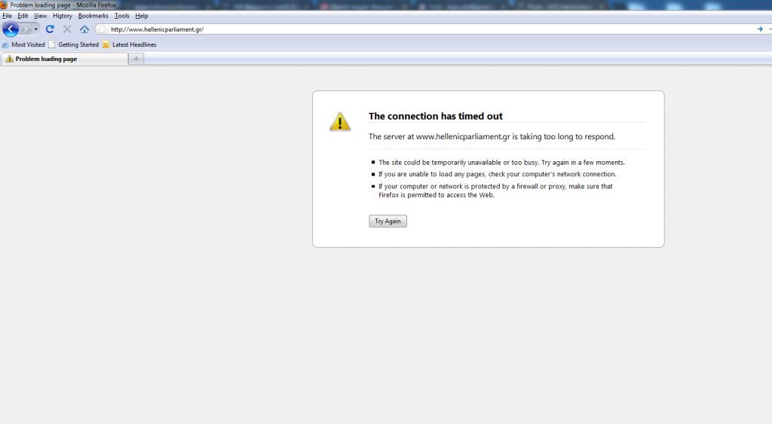772x424 pixels.
Task: Click the Go arrow in the address bar
Action: (x=760, y=29)
